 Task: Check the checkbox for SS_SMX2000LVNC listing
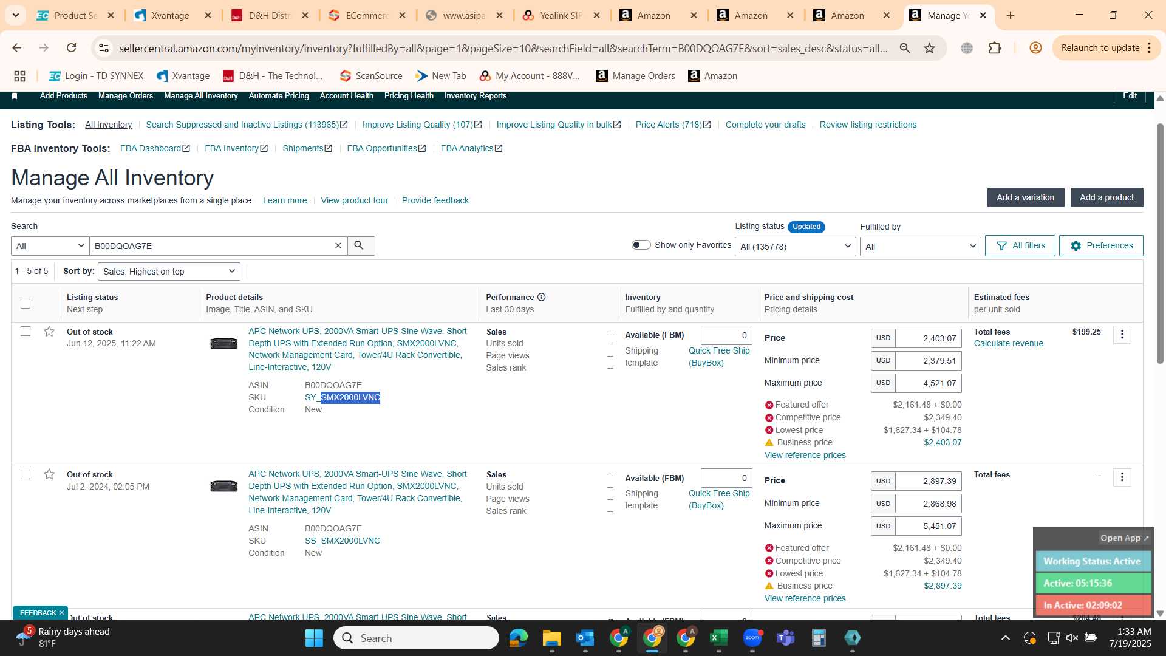click(x=26, y=474)
